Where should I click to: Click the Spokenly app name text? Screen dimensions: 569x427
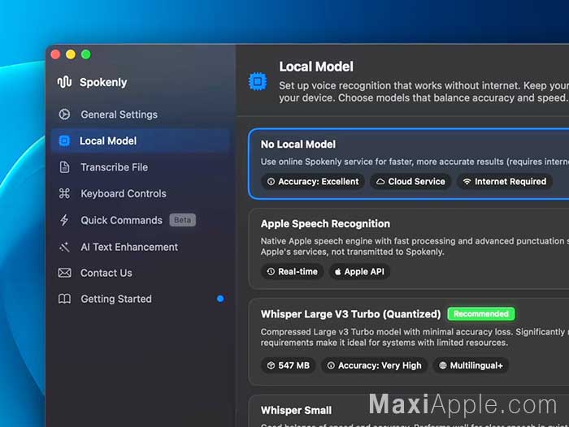(x=103, y=82)
